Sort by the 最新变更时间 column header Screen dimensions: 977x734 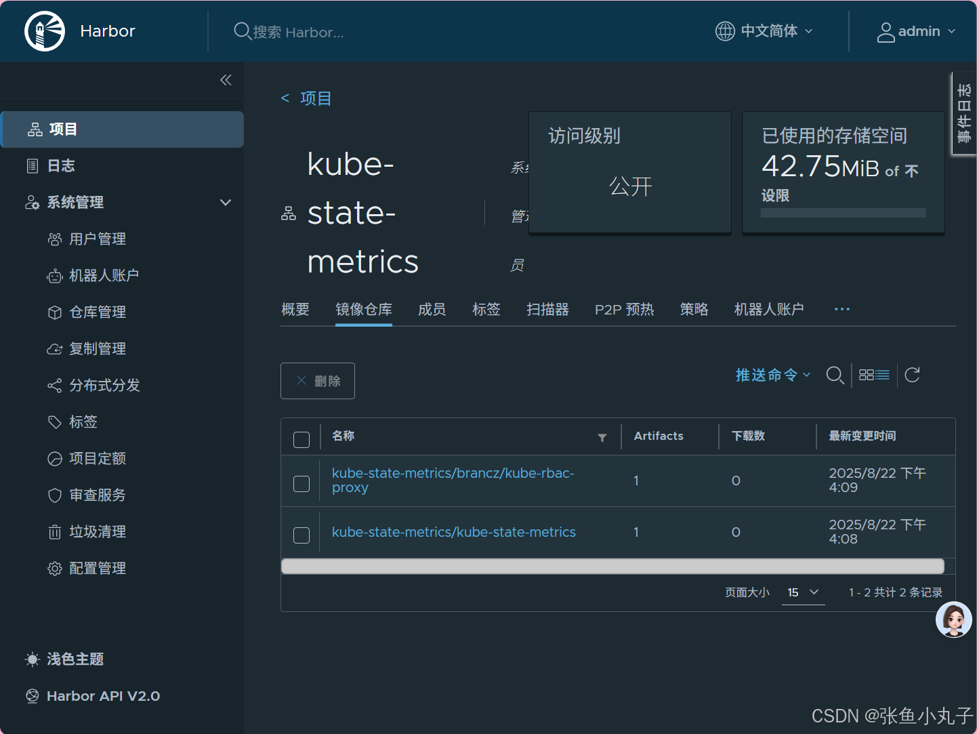tap(862, 436)
